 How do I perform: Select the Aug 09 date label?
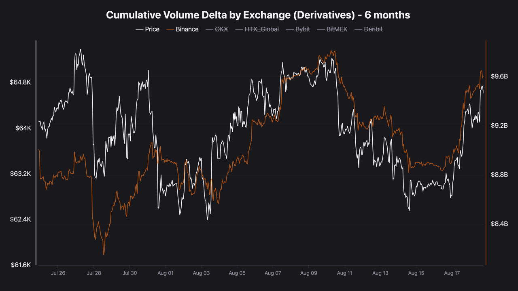tap(308, 273)
